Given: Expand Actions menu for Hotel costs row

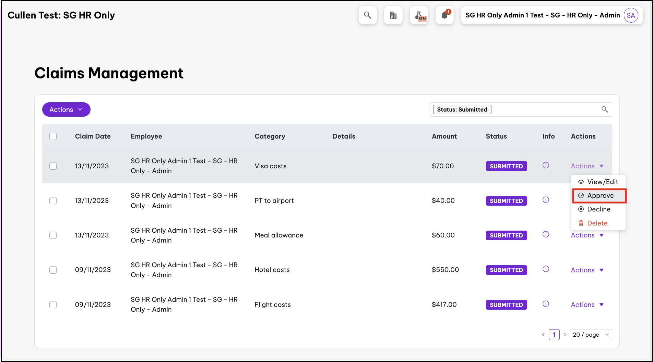Looking at the screenshot, I should point(587,270).
